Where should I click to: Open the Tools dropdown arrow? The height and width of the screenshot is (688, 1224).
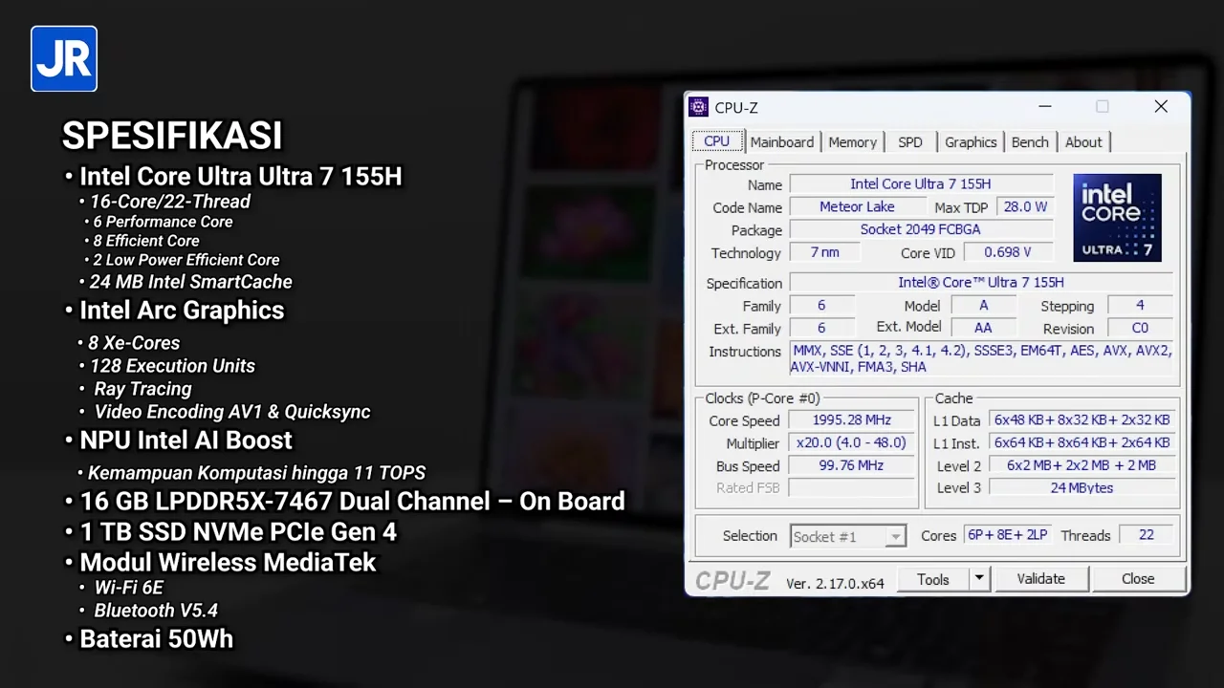978,579
